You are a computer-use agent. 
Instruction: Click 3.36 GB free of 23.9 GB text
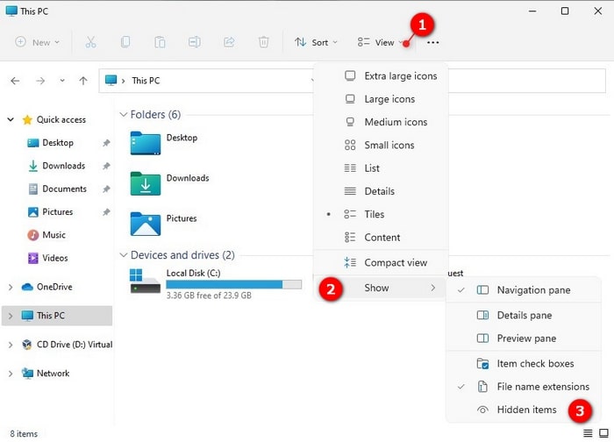pos(209,296)
